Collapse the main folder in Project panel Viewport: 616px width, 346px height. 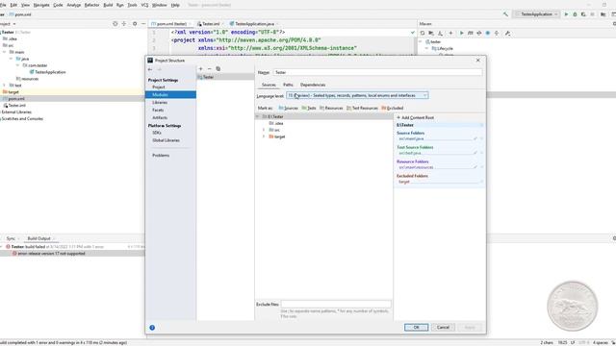[5, 52]
